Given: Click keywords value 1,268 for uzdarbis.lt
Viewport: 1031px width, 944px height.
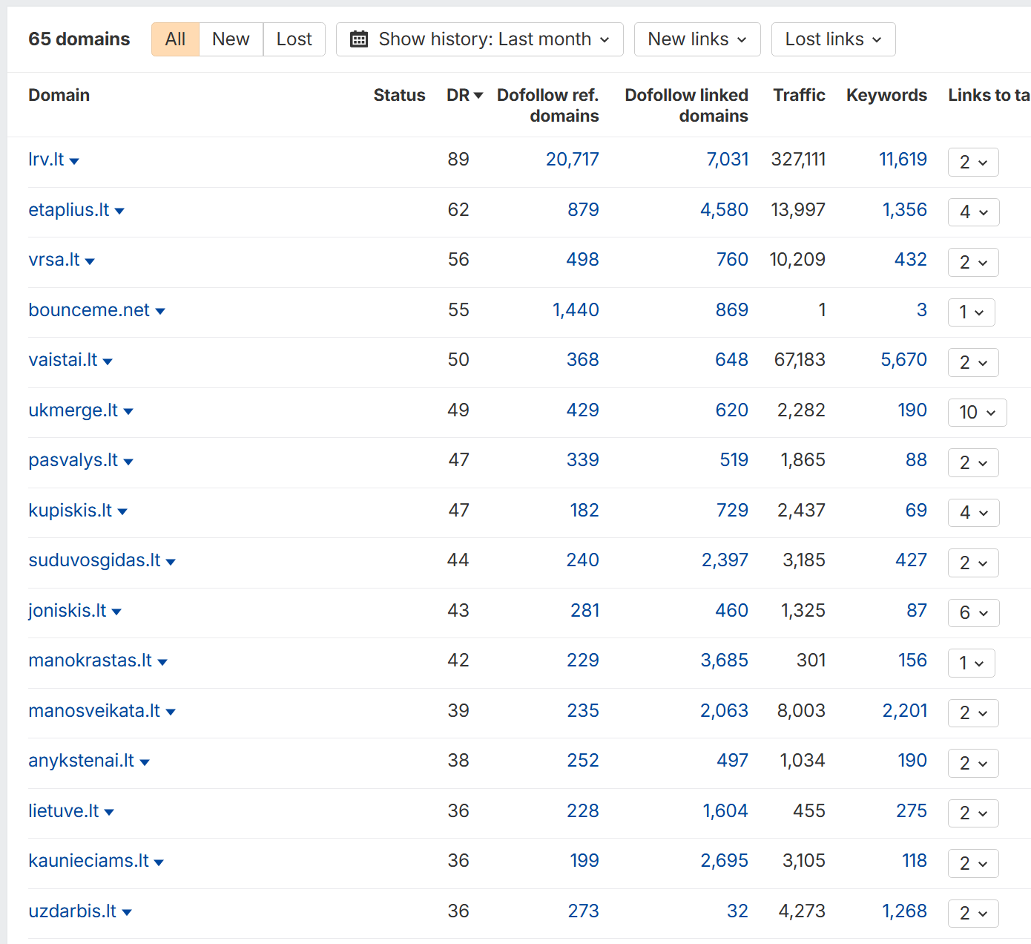Looking at the screenshot, I should (904, 911).
